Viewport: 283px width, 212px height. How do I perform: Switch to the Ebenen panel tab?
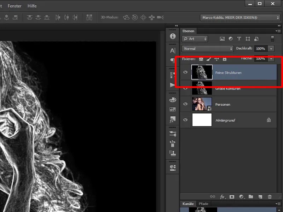188,31
